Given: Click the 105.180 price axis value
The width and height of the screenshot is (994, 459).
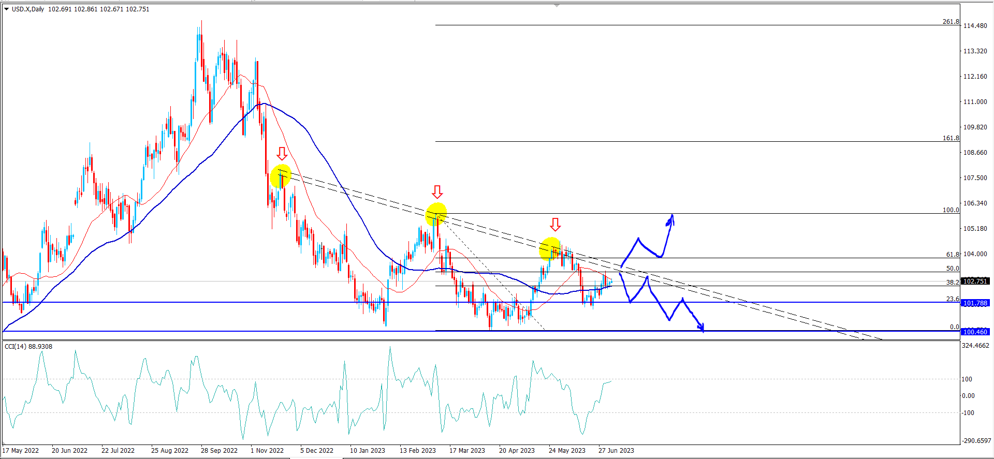Looking at the screenshot, I should [x=975, y=229].
